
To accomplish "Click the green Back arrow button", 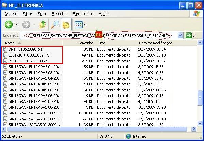I will 9,25.
